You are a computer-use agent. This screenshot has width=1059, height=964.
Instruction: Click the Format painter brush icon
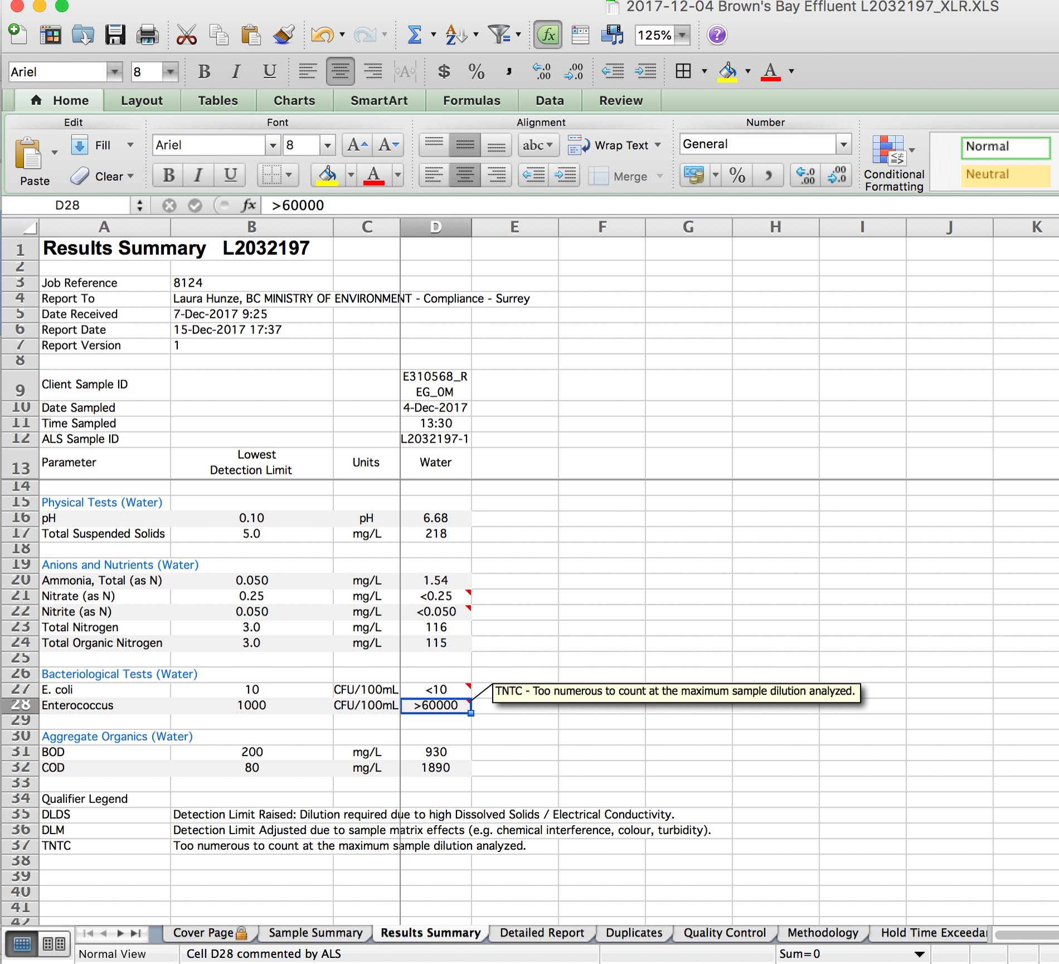(x=284, y=35)
